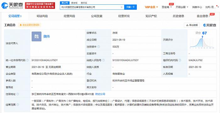The height and width of the screenshot is (113, 220).
Task: Click the red 官方备案企业征信机构 banner
Action: click(40, 5)
